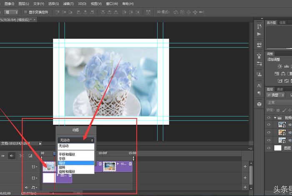This screenshot has height=196, width=292.
Task: Open the audio track music note menu
Action: coord(34,187)
